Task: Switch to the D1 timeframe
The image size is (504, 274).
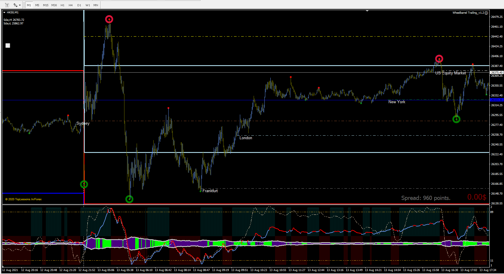Action: (x=79, y=5)
